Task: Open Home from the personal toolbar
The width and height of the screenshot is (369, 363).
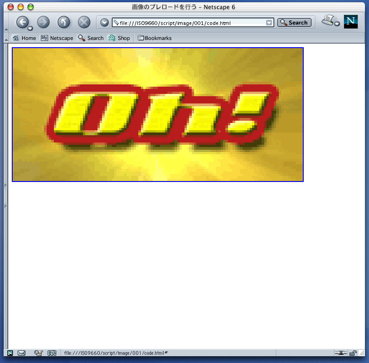Action: (24, 38)
